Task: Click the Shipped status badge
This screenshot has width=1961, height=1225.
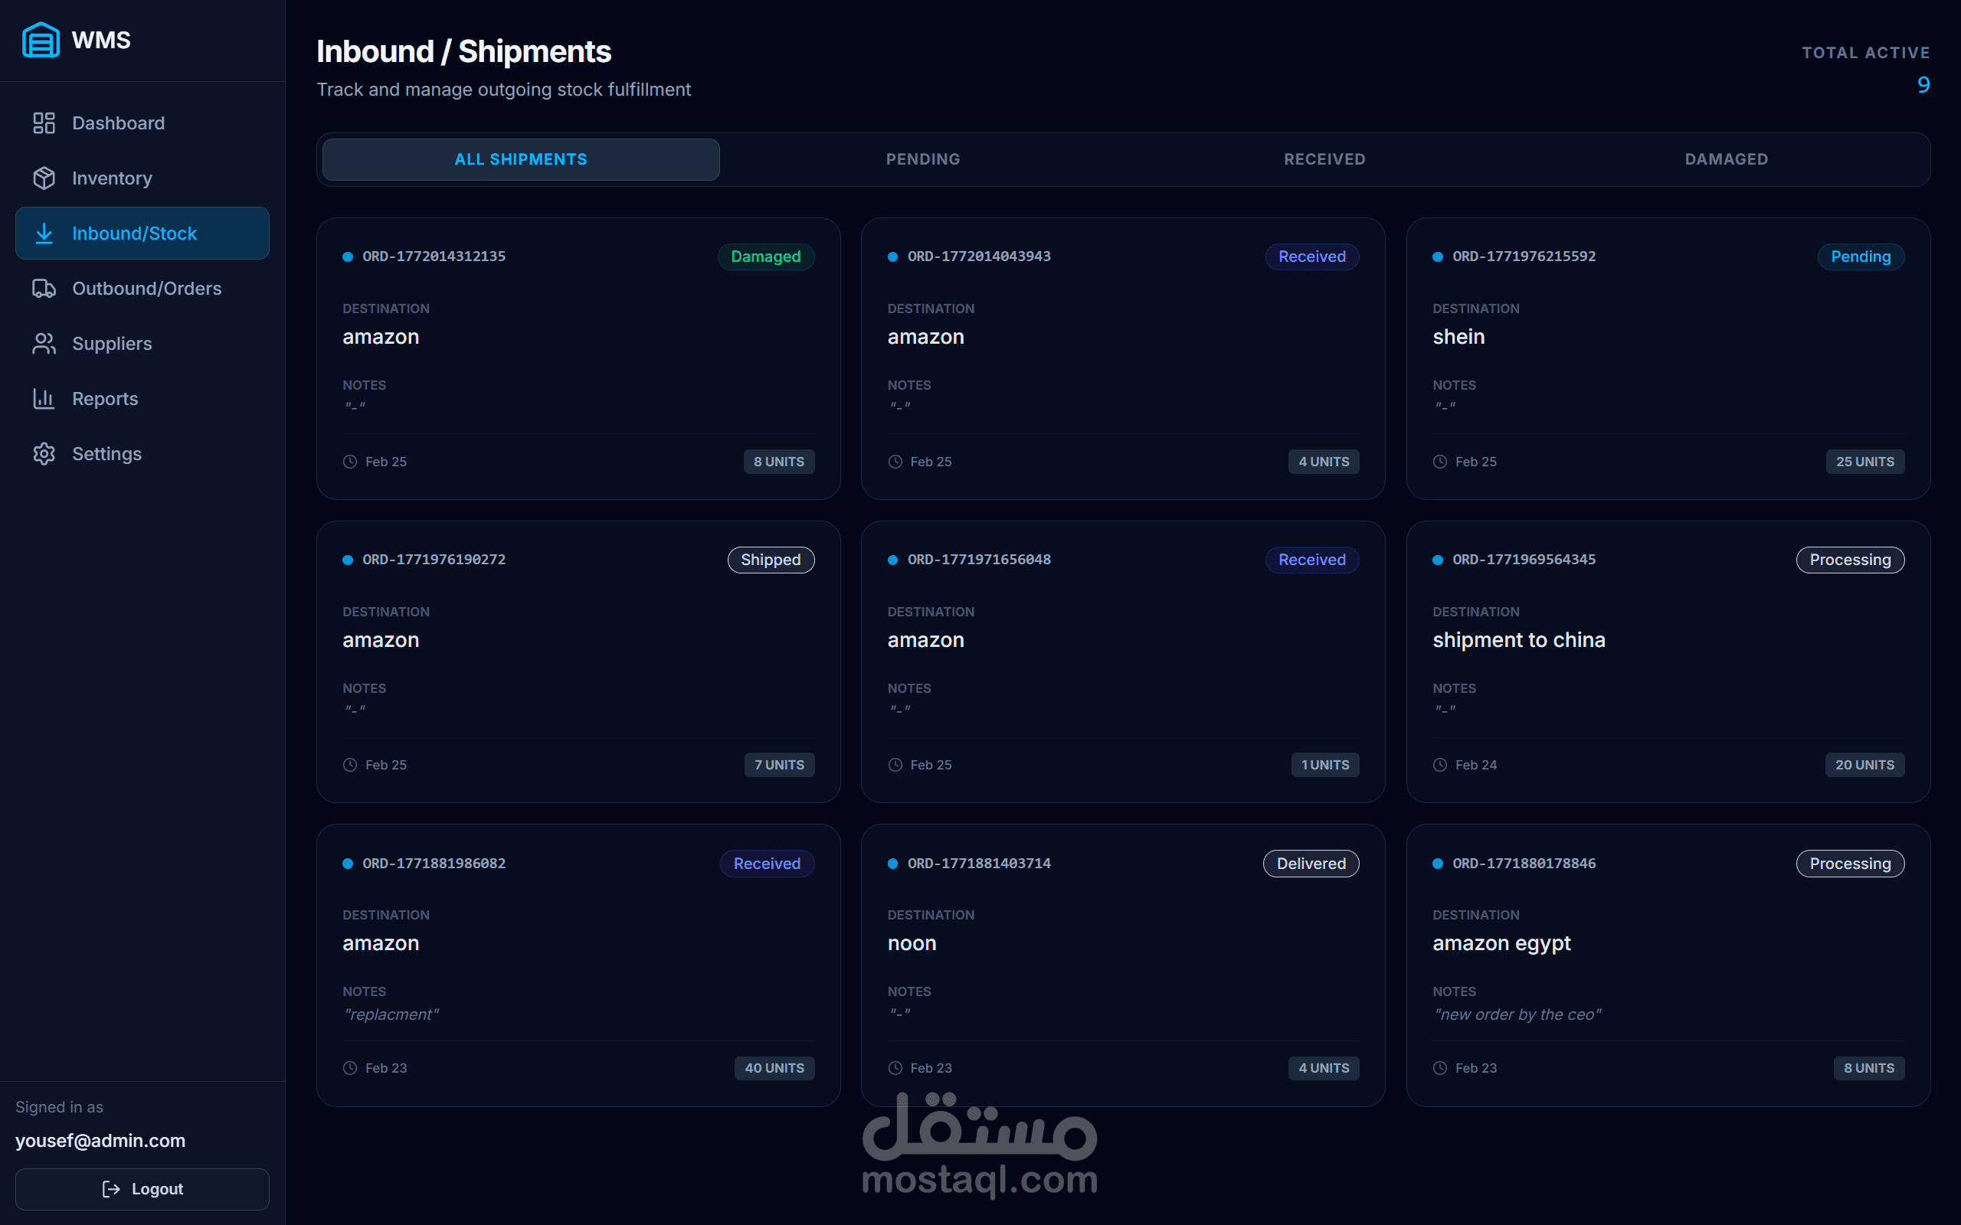Action: pyautogui.click(x=770, y=560)
